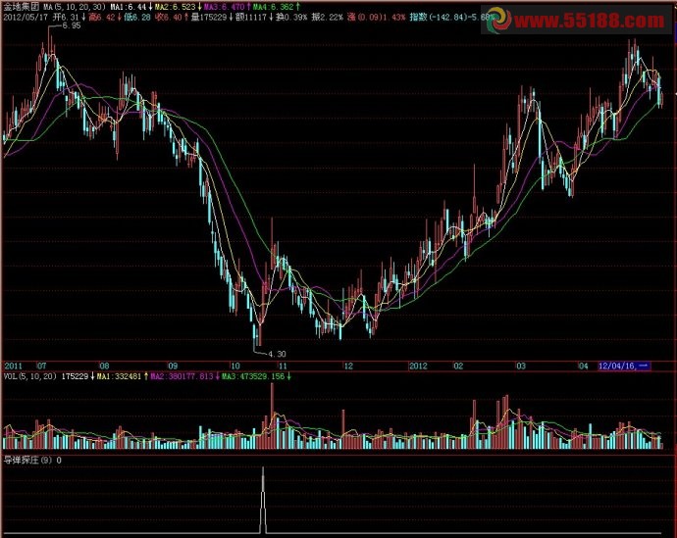This screenshot has width=677, height=538.
Task: Select the MA(5,10,20,30) indicator label
Action: (x=75, y=7)
